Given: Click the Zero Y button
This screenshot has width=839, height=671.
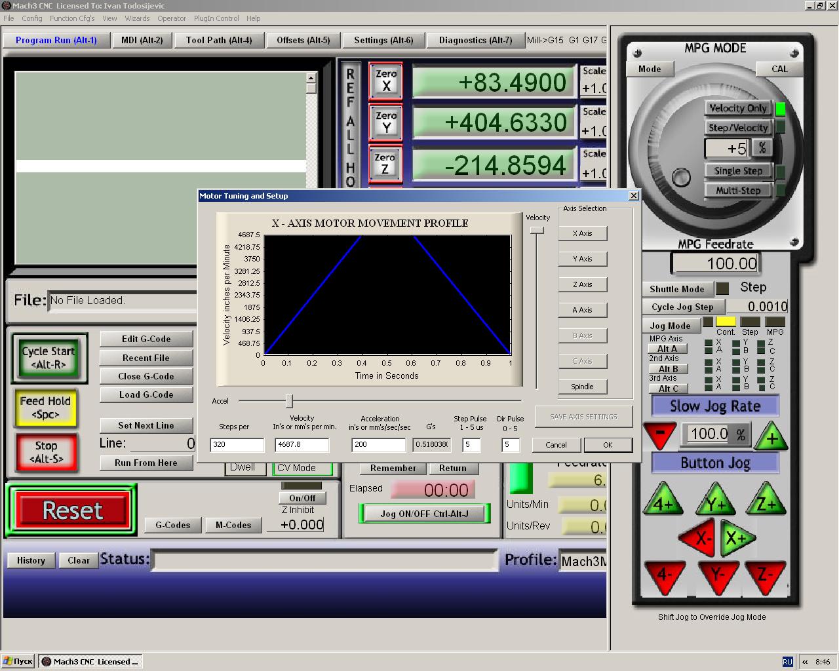Looking at the screenshot, I should click(385, 123).
